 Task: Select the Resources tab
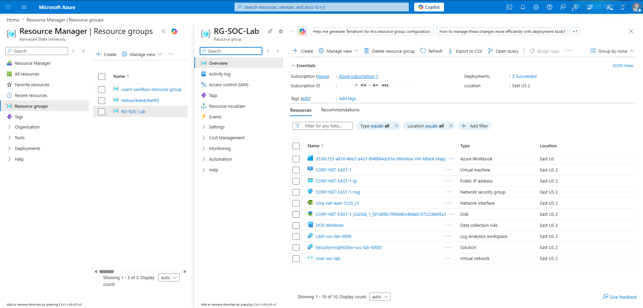pos(301,110)
